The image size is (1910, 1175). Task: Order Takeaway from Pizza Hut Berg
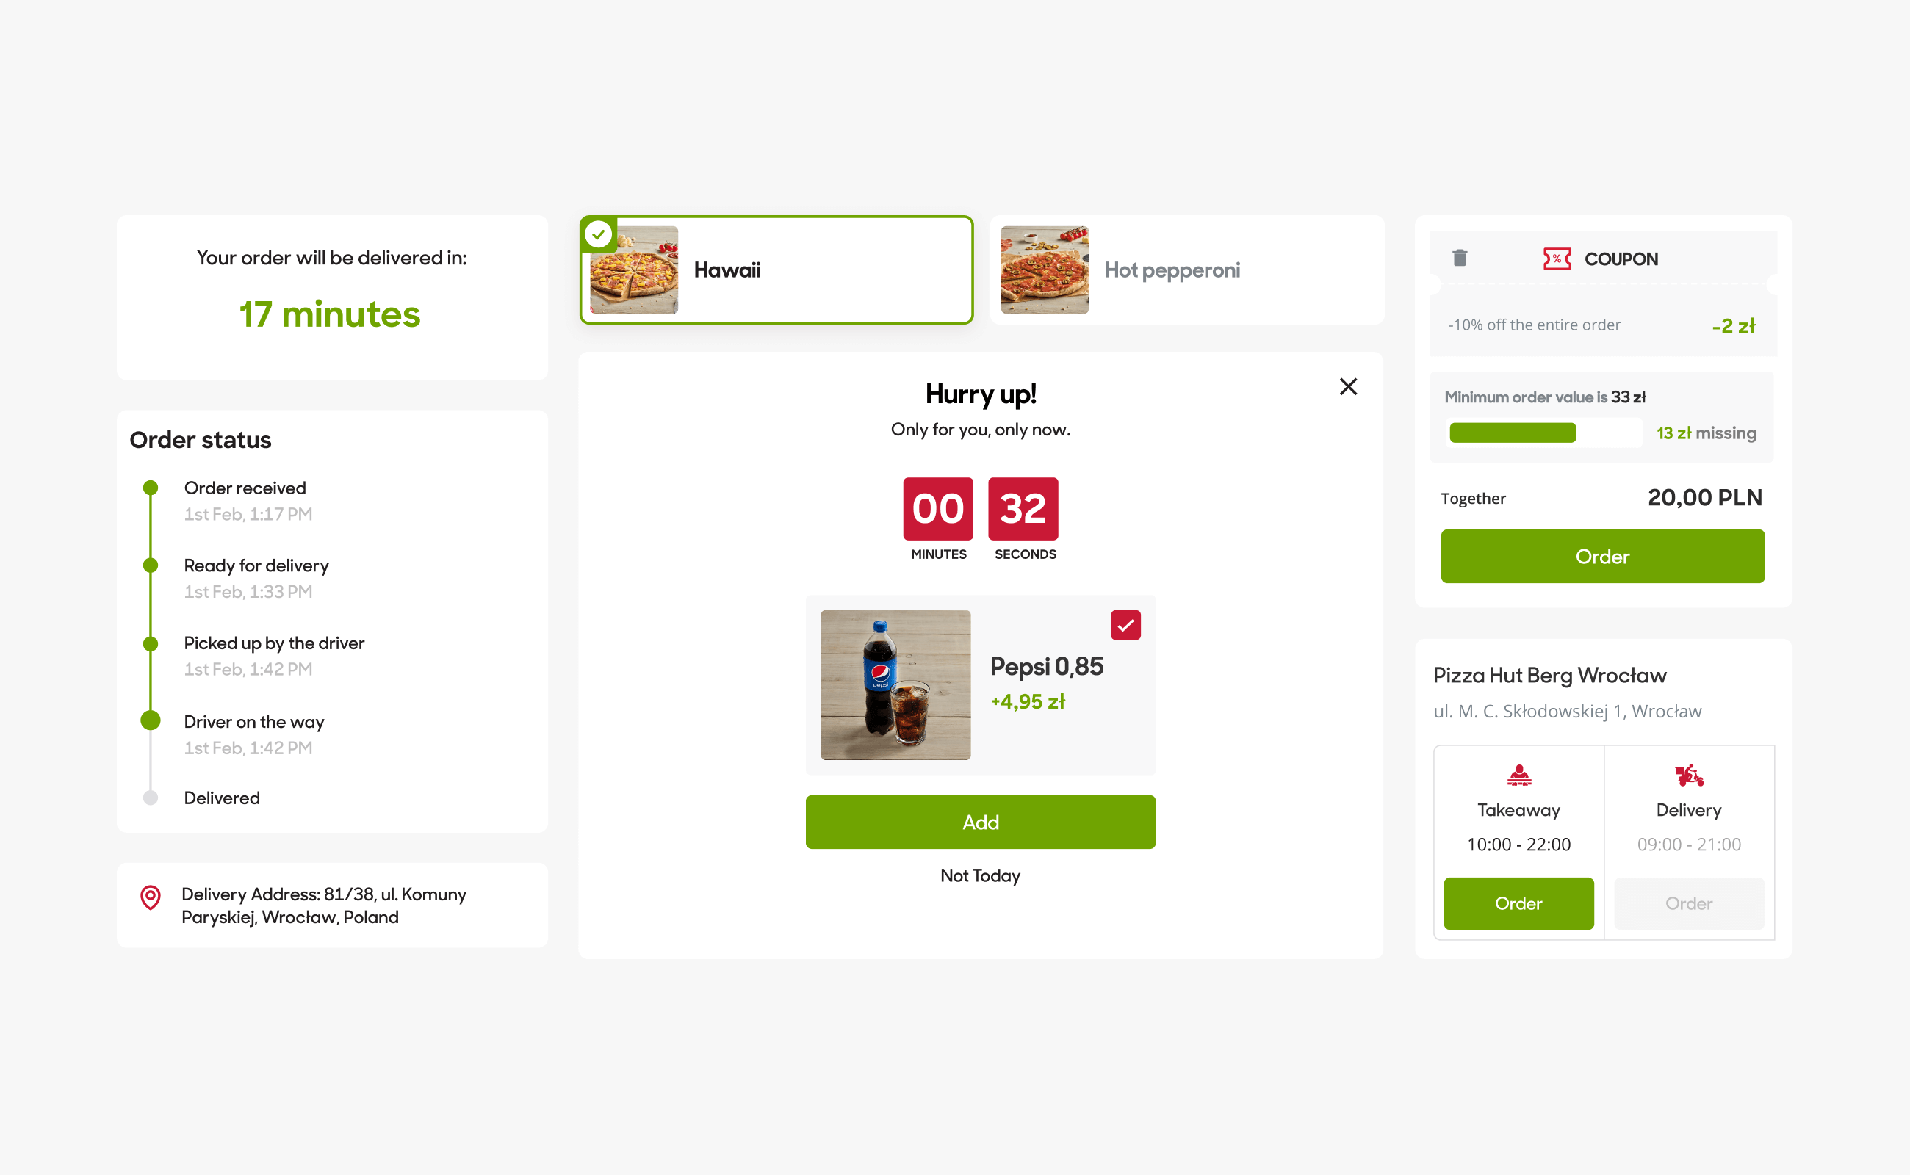(1518, 903)
